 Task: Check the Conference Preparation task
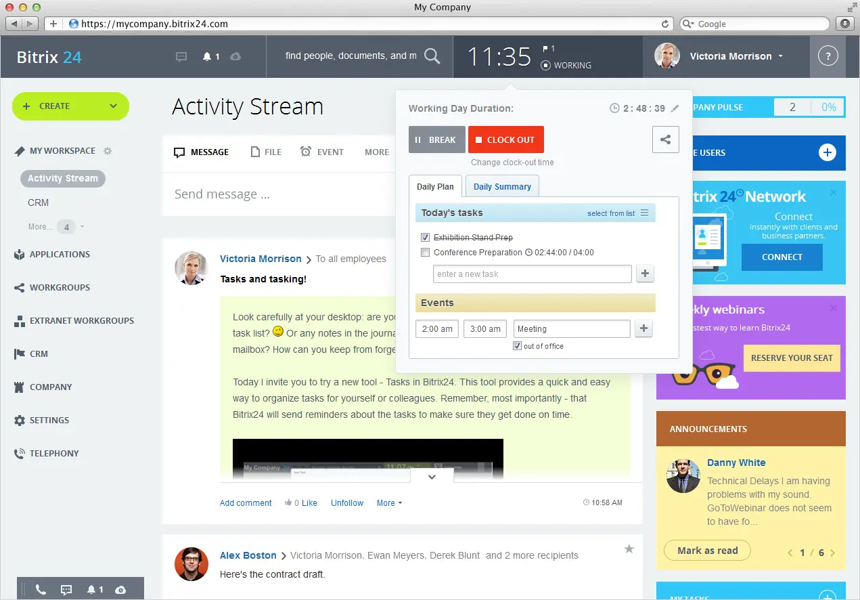425,253
